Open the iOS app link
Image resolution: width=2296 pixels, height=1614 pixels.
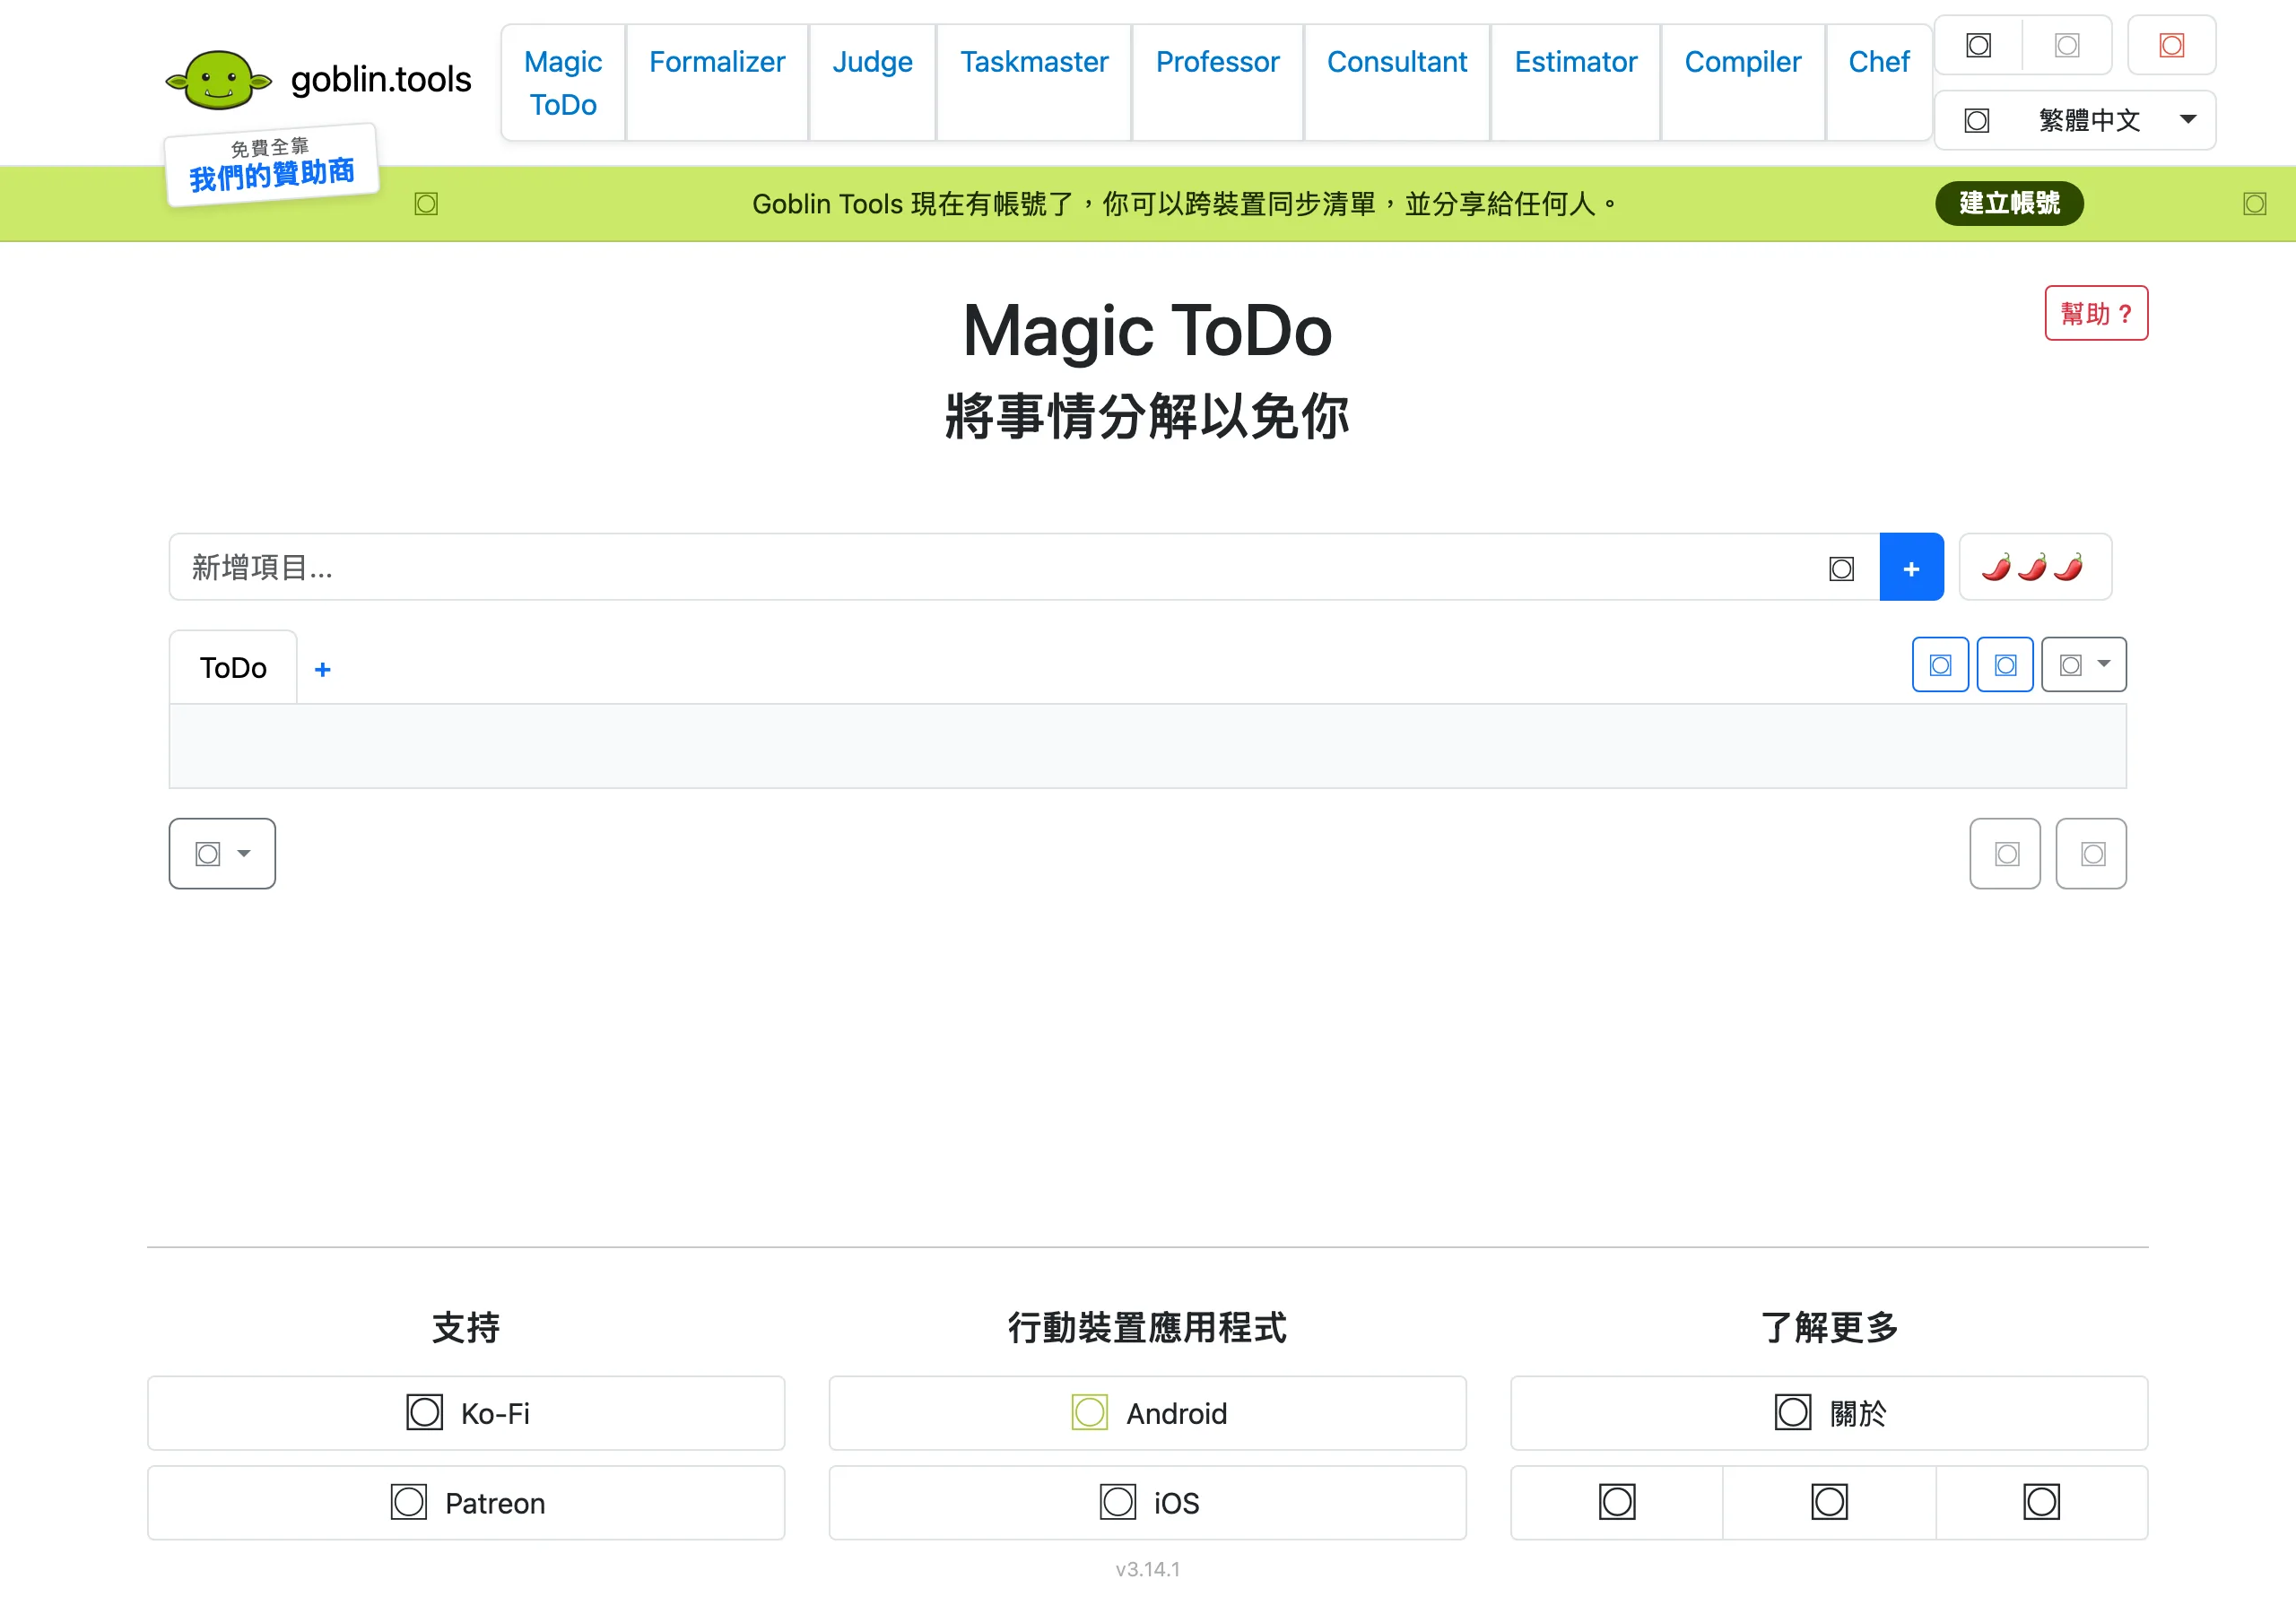[x=1147, y=1502]
